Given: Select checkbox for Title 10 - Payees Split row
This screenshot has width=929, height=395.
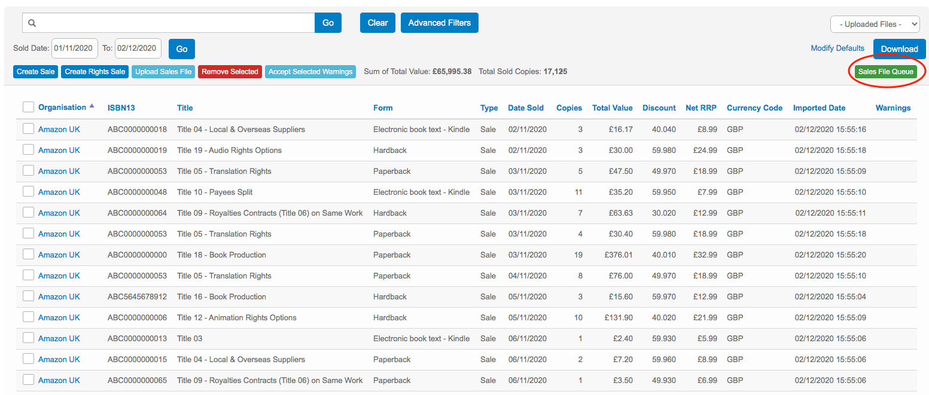Looking at the screenshot, I should [x=28, y=192].
